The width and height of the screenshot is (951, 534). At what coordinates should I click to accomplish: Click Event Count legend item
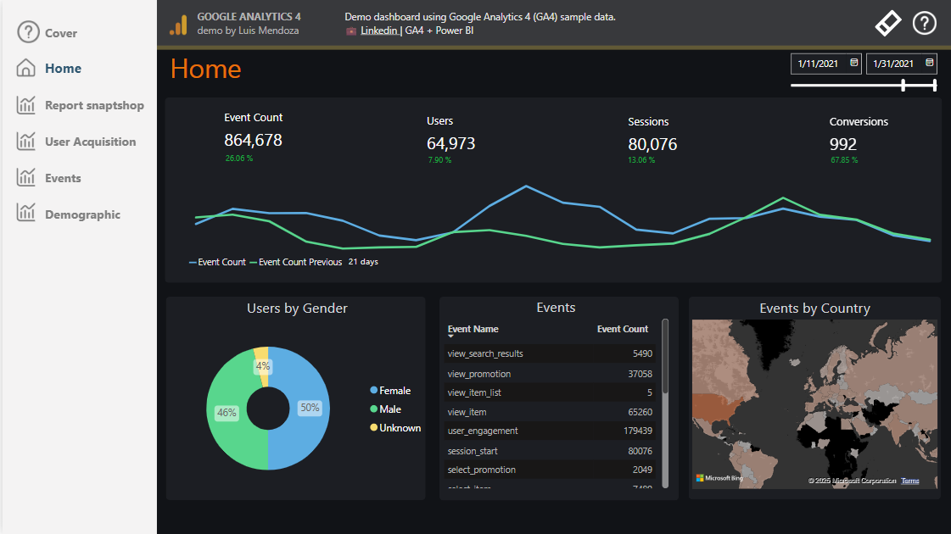[x=218, y=263]
